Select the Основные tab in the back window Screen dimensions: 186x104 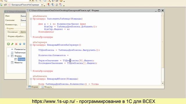(12, 32)
